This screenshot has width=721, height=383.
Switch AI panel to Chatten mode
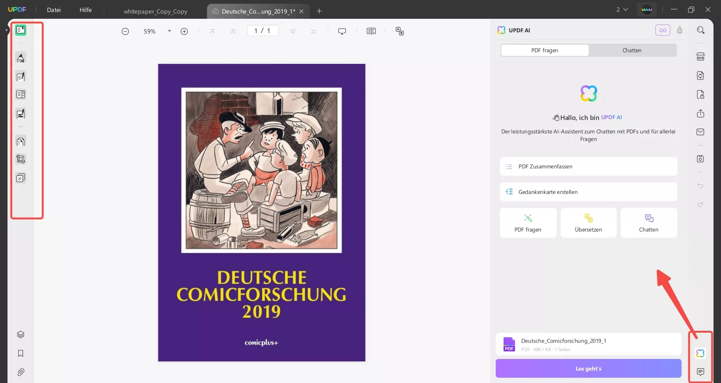point(632,50)
